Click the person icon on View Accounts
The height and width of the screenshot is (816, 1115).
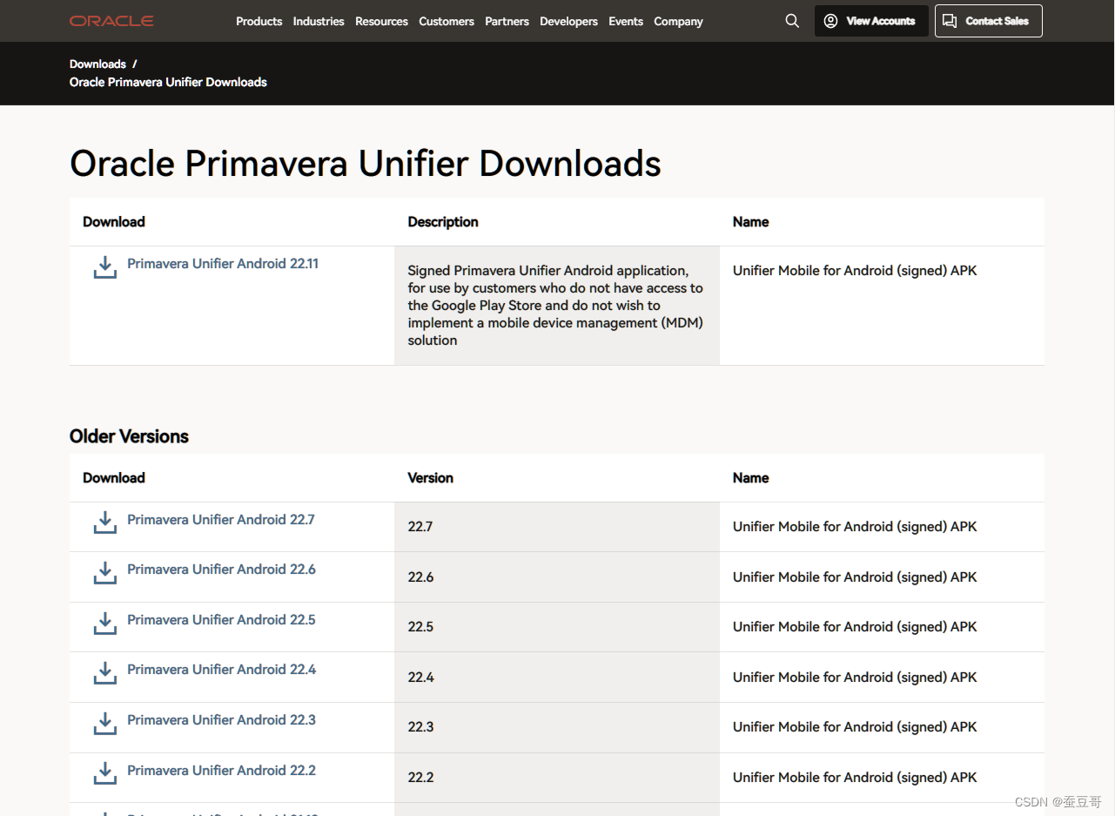click(x=830, y=20)
